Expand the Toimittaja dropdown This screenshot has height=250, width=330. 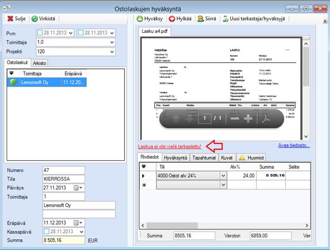(112, 43)
